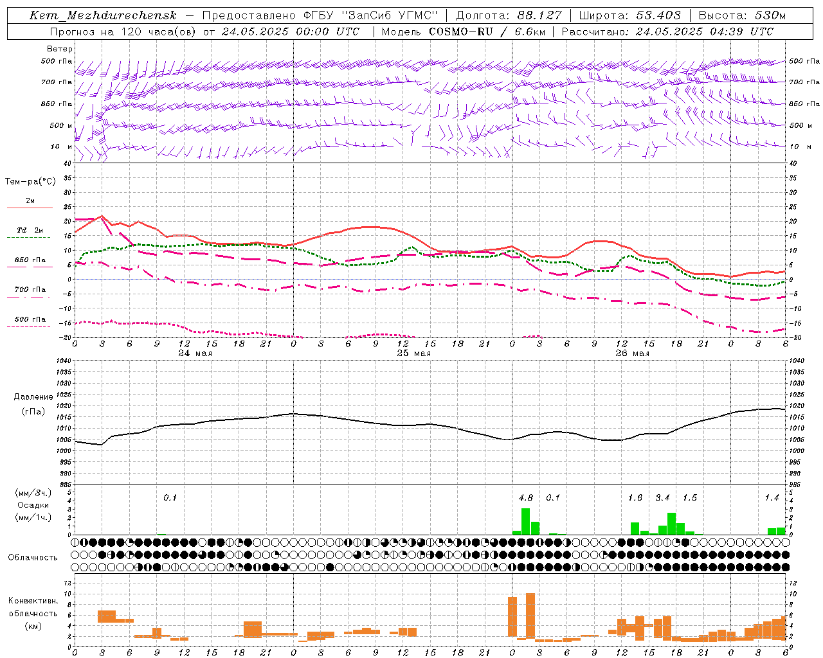Click the "26 мая" date label

pos(633,353)
